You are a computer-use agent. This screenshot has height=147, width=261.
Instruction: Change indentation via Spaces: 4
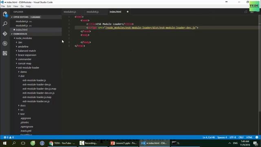coord(222,137)
